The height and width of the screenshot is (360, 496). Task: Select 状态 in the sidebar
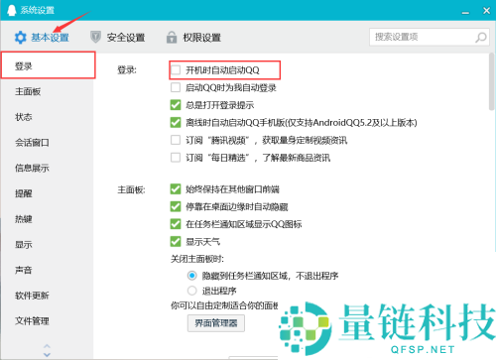tap(47, 117)
